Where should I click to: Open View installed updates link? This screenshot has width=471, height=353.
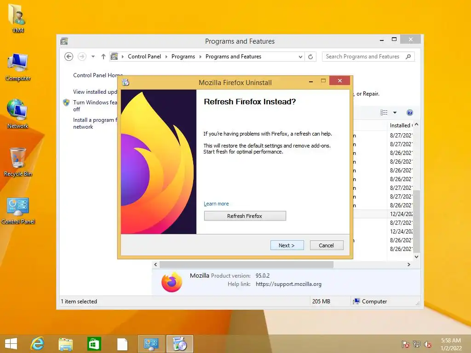[x=95, y=91]
